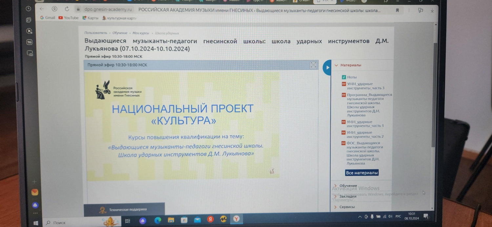Open the notification center icon
This screenshot has width=492, height=227.
click(426, 216)
